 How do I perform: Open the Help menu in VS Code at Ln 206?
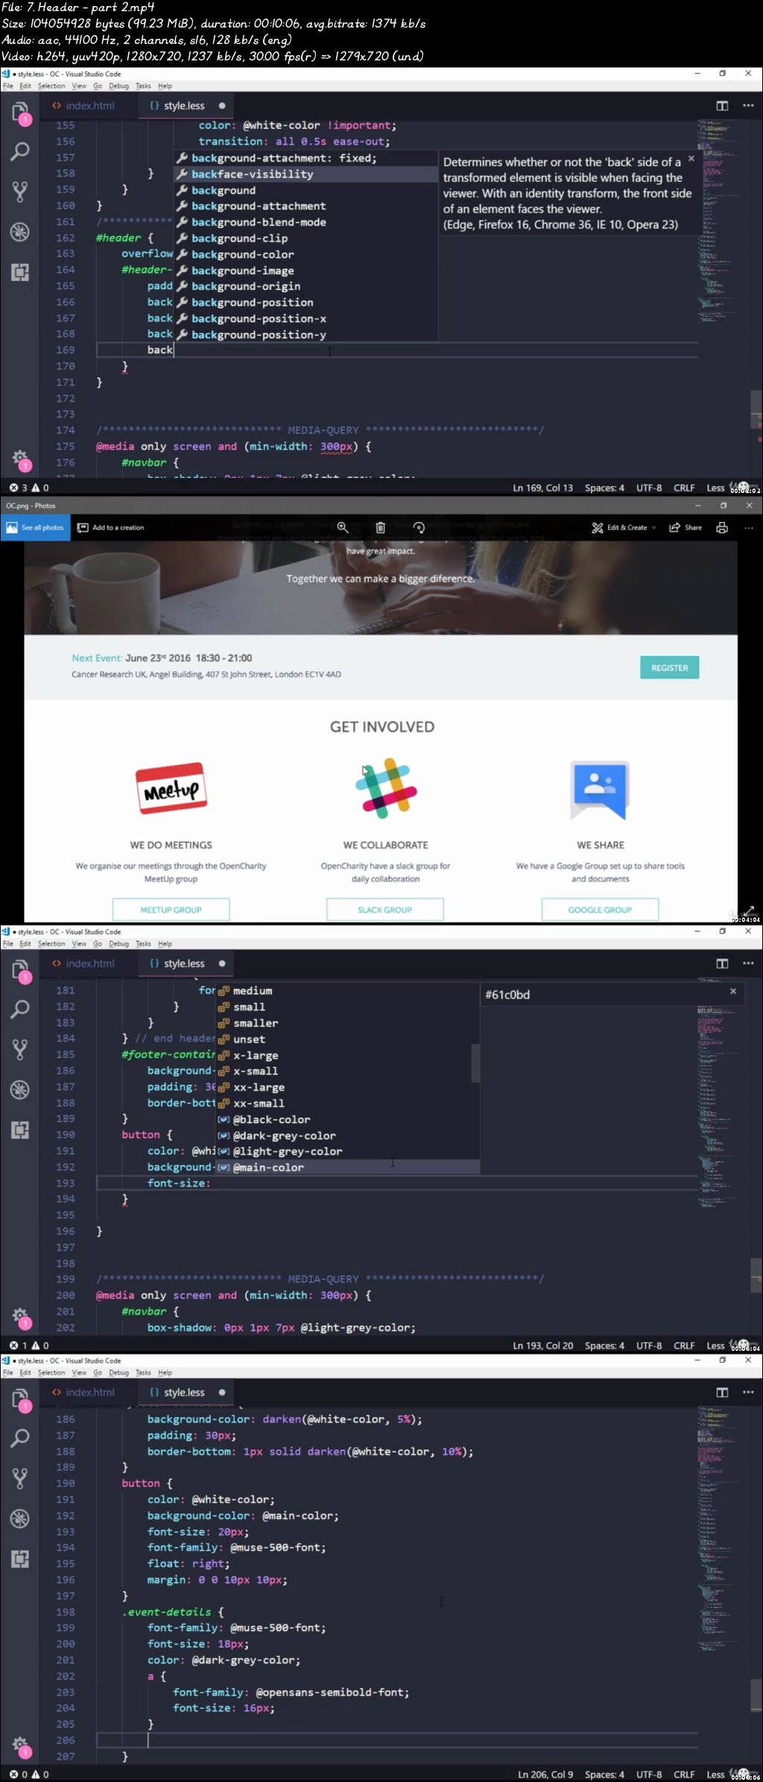pos(165,1372)
